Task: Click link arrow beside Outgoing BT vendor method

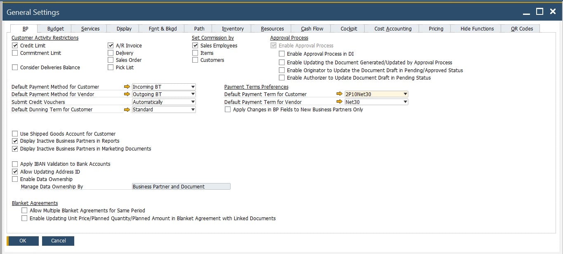Action: click(127, 94)
